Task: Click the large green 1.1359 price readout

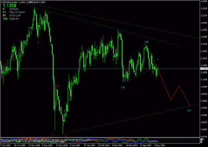Action: [x=9, y=5]
